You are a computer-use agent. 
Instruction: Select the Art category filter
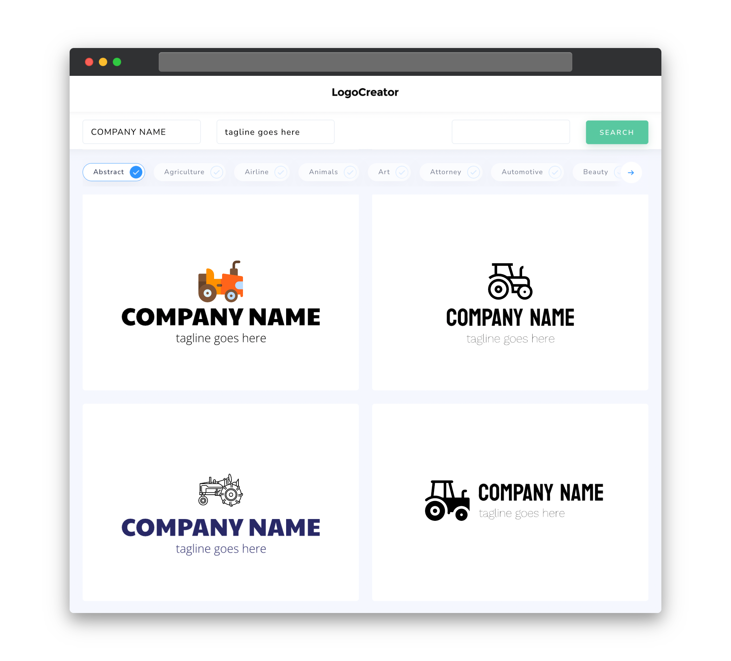(389, 172)
